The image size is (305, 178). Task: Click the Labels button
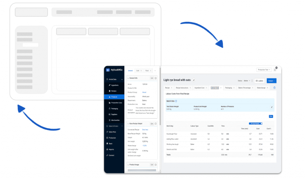click(x=259, y=80)
